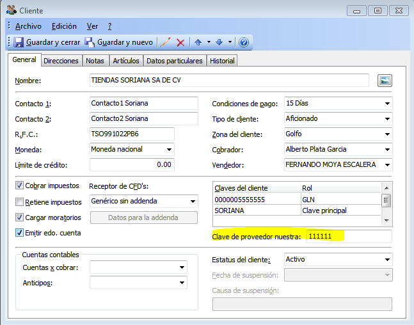Open the Zona del cliente dropdown
The image size is (414, 325).
[387, 134]
